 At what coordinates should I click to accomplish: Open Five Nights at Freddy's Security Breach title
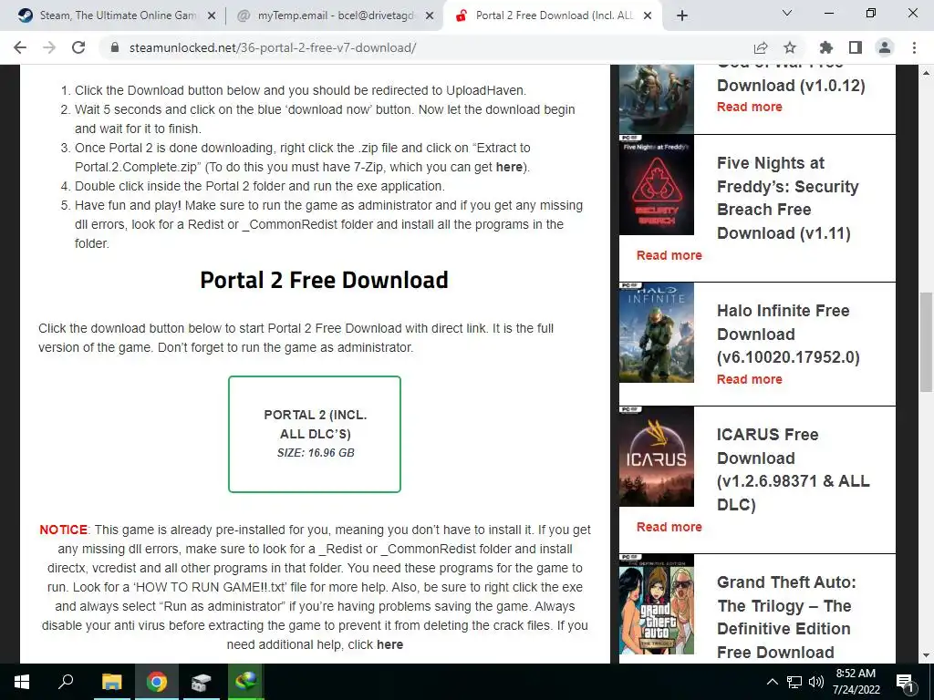pyautogui.click(x=787, y=198)
